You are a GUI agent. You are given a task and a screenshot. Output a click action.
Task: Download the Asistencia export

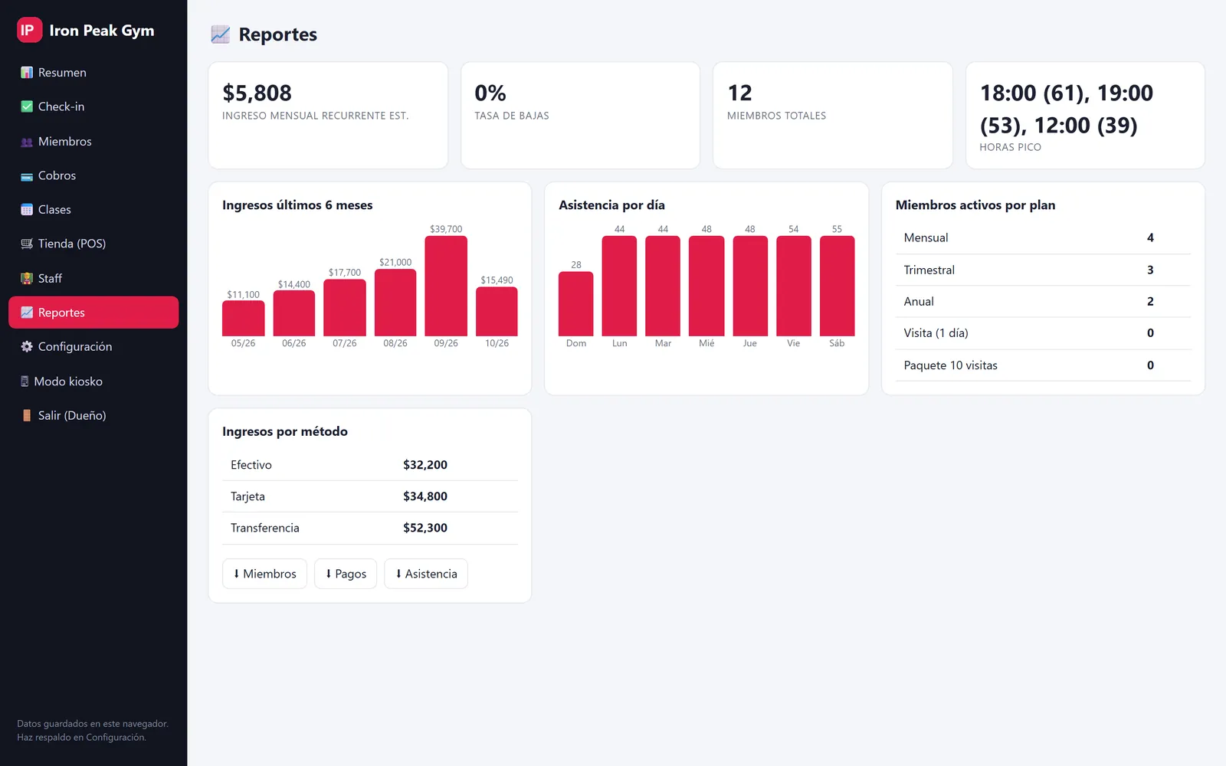426,574
